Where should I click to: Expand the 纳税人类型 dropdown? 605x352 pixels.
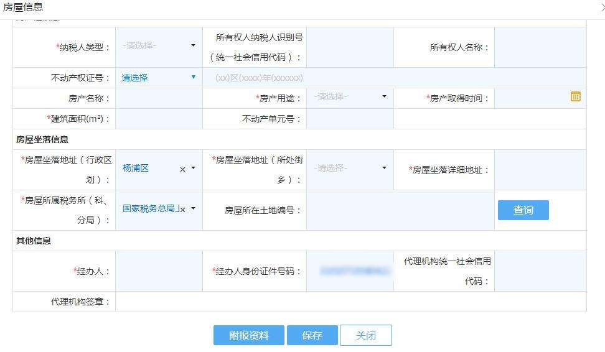[x=193, y=45]
